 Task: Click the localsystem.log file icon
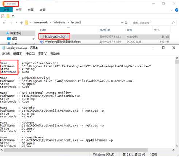pos(42,37)
